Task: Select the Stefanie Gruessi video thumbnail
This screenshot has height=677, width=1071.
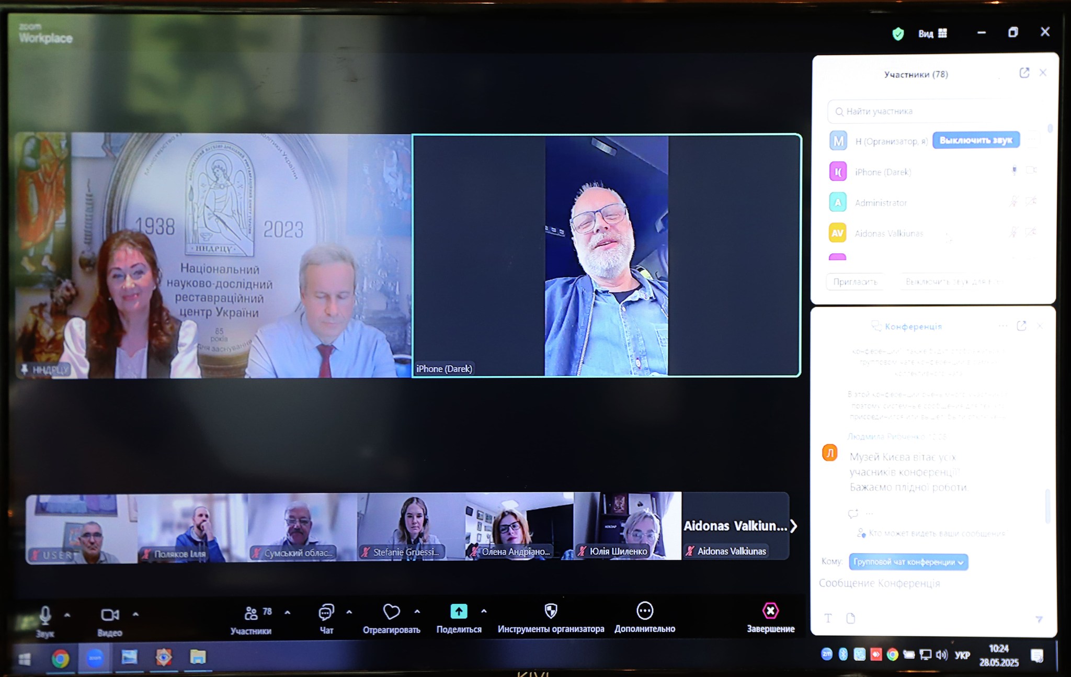Action: 412,527
